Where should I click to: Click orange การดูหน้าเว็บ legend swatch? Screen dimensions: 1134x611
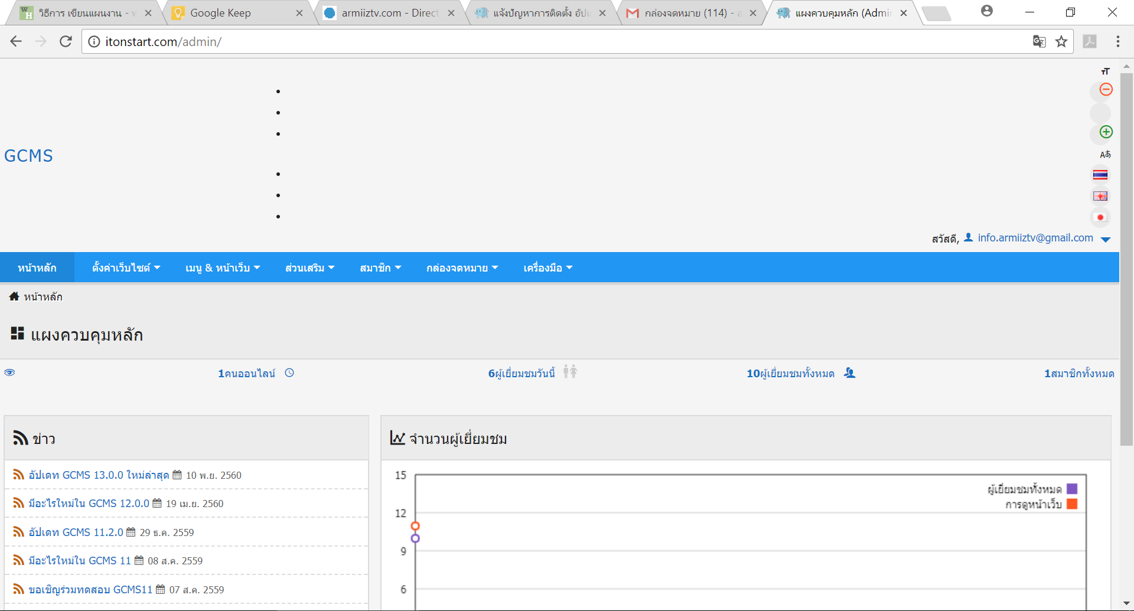[x=1072, y=504]
